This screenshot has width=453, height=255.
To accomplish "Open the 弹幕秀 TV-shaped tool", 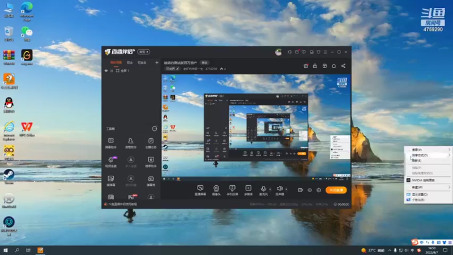I will [x=151, y=181].
